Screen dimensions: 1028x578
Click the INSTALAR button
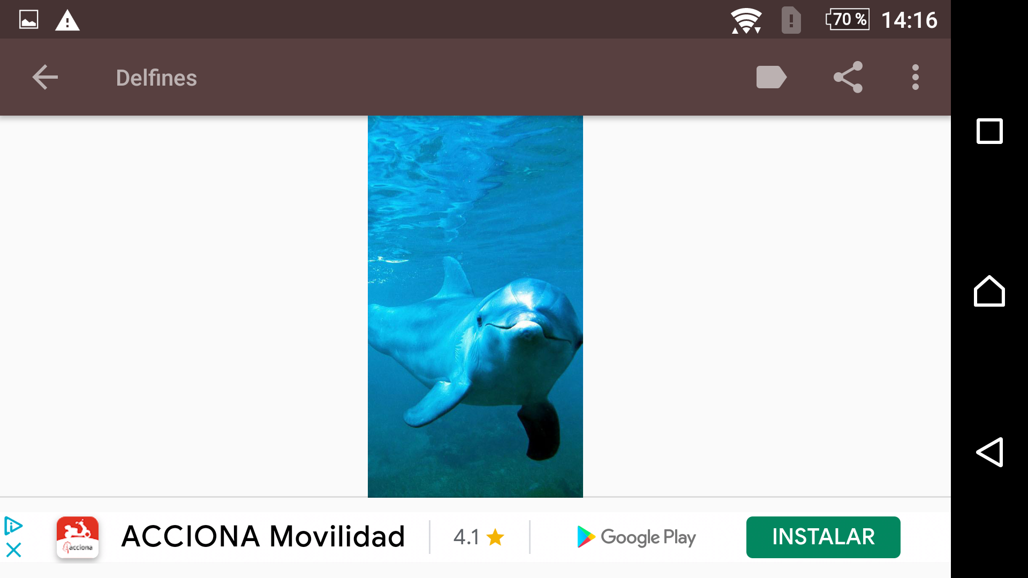[823, 537]
